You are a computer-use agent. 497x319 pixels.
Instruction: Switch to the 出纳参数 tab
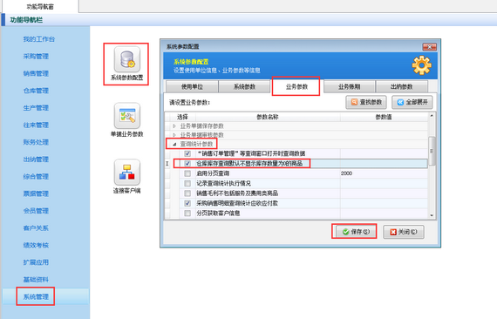pyautogui.click(x=401, y=86)
